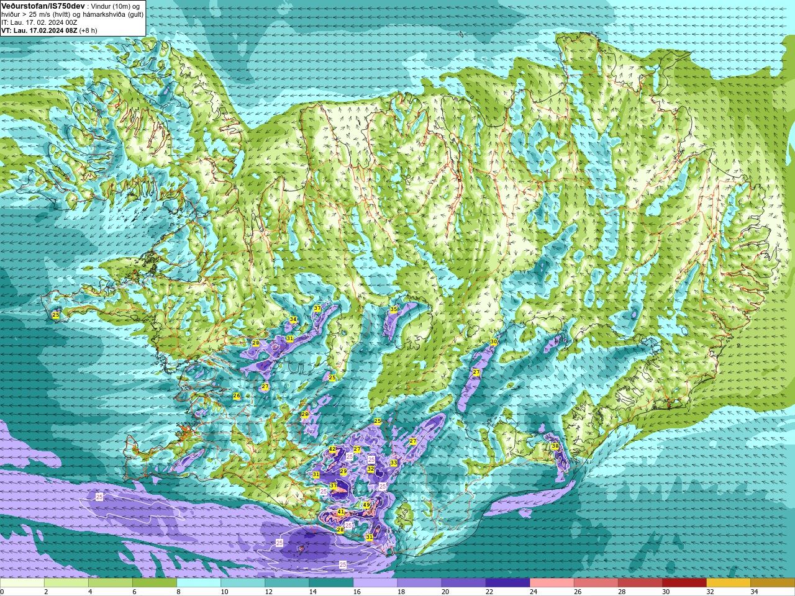Click the "24" value on the legend scale
The image size is (795, 596).
533,592
